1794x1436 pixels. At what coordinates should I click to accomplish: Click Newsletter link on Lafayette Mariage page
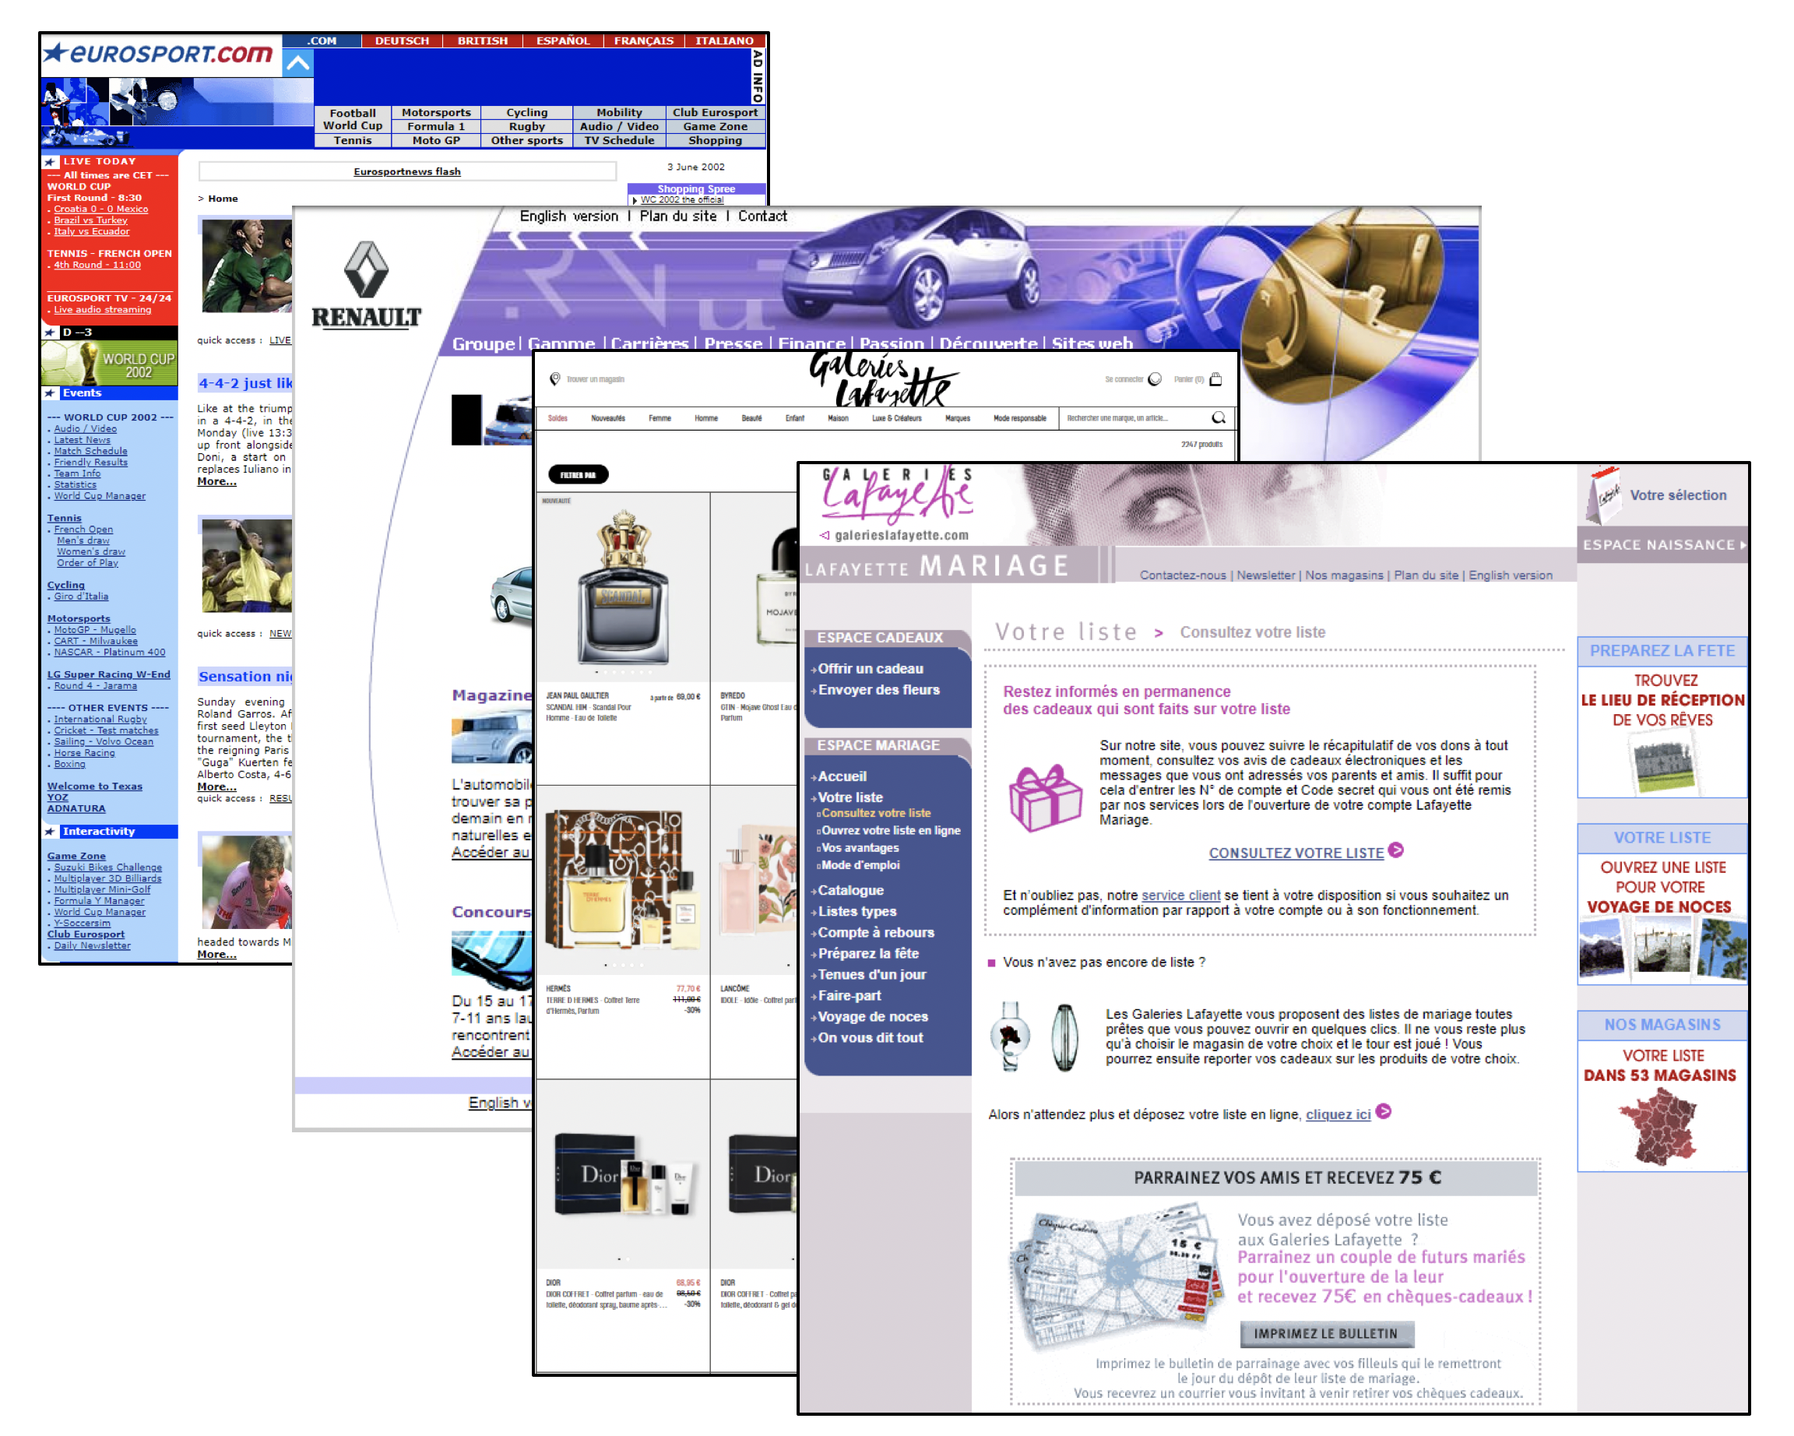tap(1265, 575)
